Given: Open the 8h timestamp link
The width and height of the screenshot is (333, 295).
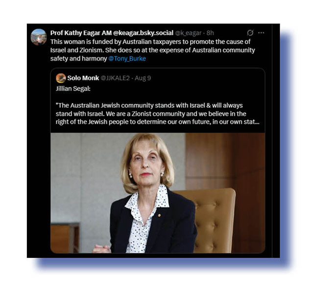Looking at the screenshot, I should [210, 33].
